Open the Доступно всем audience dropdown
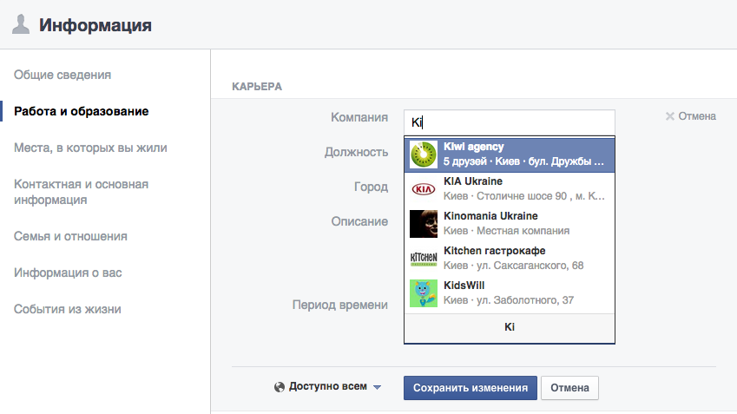The image size is (737, 414). click(327, 387)
